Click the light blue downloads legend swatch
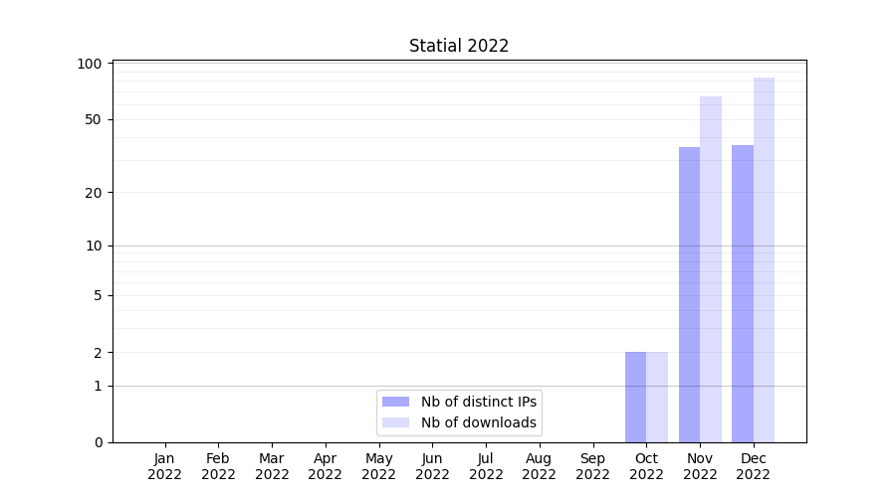Screen dimensions: 896x497 point(395,422)
